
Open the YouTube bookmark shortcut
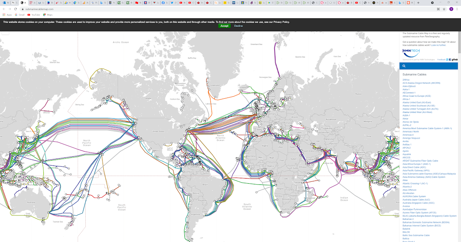[x=29, y=15]
